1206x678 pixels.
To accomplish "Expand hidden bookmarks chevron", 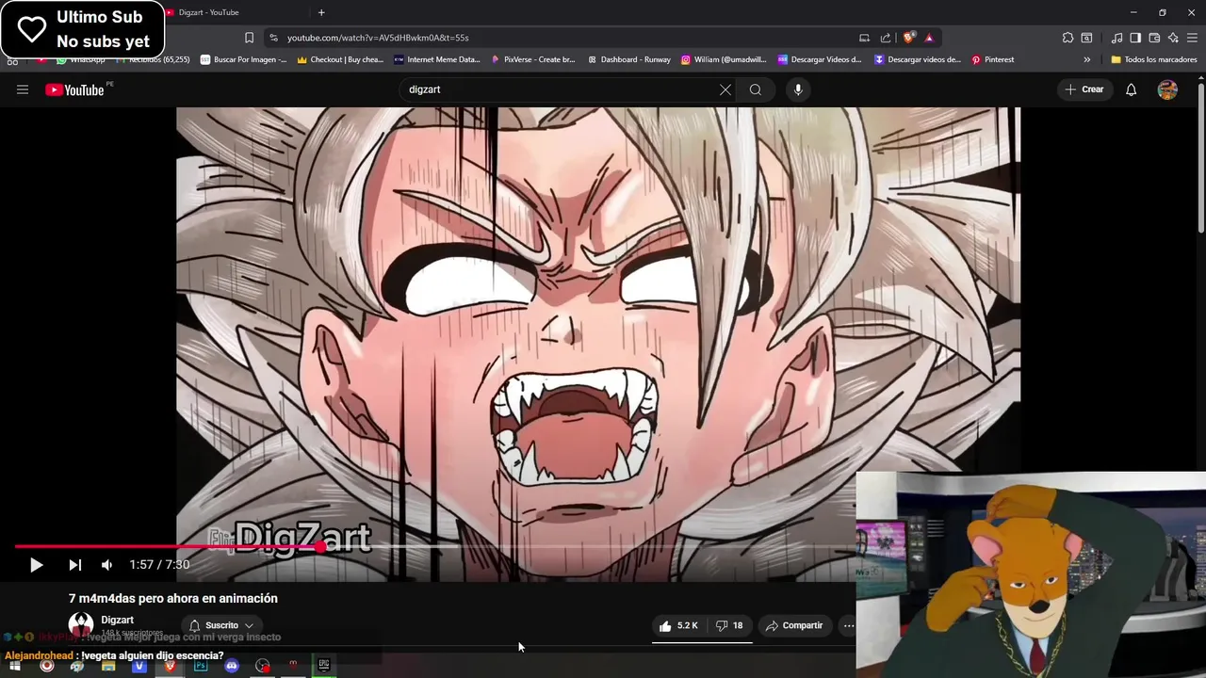I will tap(1086, 59).
